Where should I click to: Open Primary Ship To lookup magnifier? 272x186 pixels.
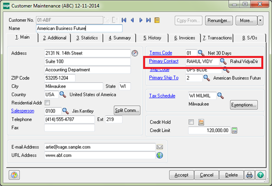point(206,78)
